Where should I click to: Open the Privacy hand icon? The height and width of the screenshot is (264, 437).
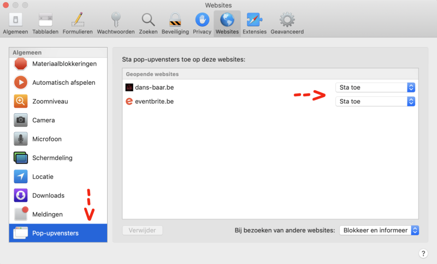(x=202, y=20)
